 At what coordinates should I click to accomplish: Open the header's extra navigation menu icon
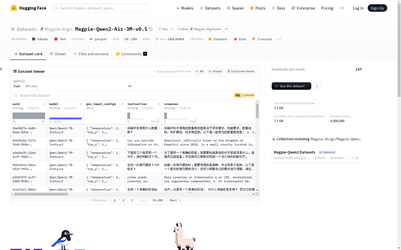click(342, 8)
